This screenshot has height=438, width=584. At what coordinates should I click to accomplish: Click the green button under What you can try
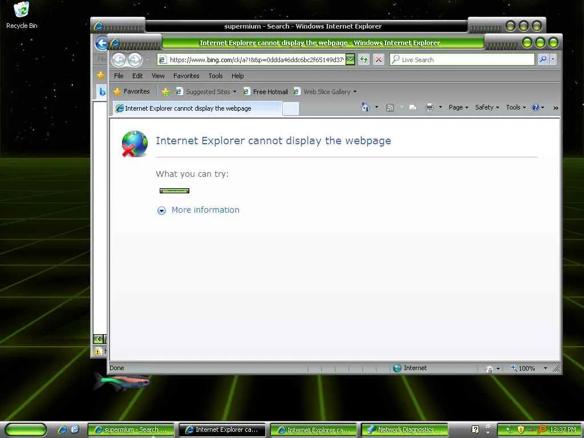point(175,190)
